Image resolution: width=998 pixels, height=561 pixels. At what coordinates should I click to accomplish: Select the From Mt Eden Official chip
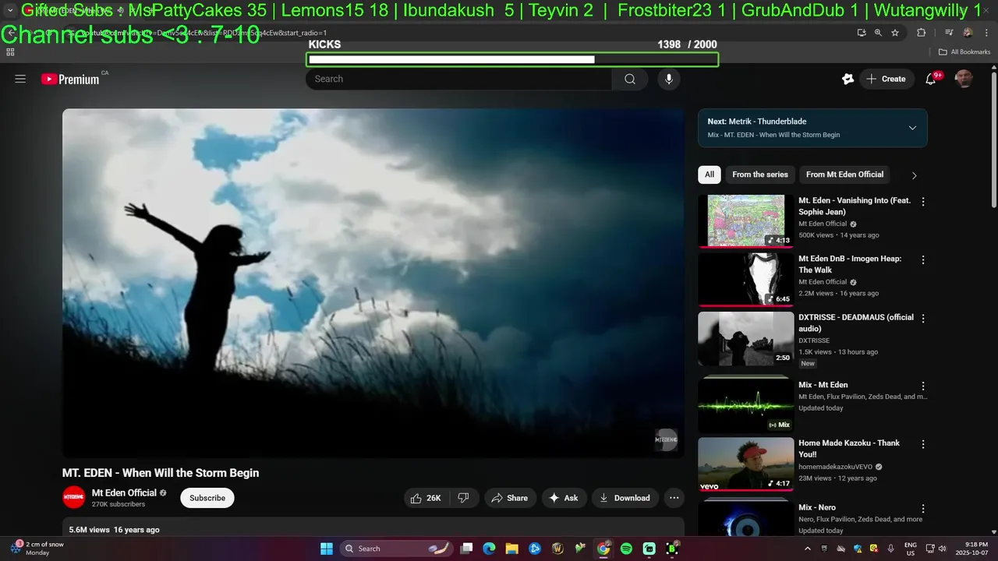point(845,175)
